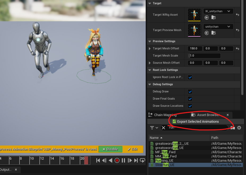Screen dimensions: 246x175
Task: Toggle Debug Draw checkbox
Action: 190,92
